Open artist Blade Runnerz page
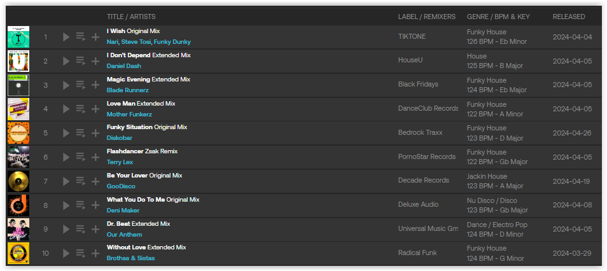The width and height of the screenshot is (607, 271). [x=128, y=90]
